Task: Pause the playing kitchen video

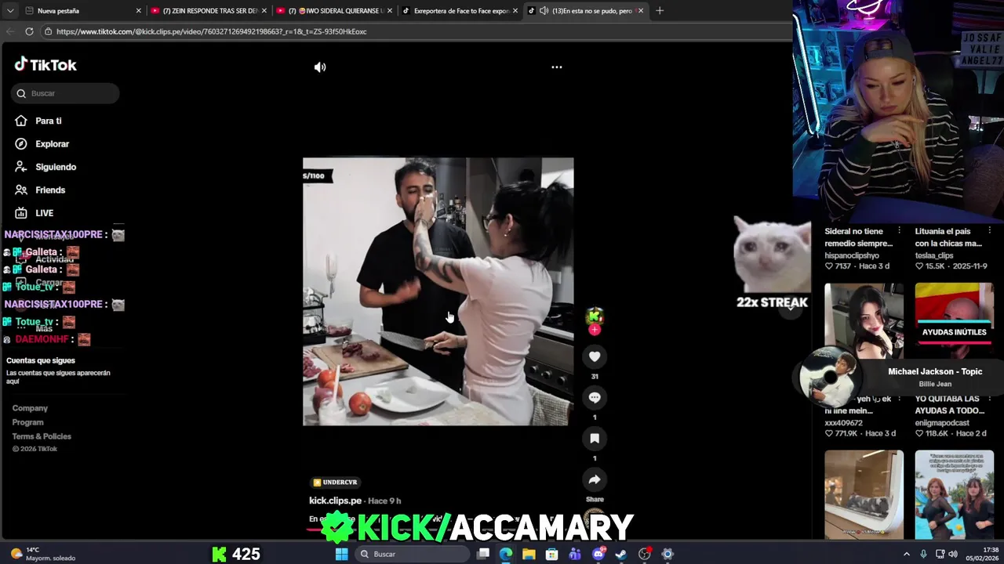Action: pyautogui.click(x=438, y=291)
